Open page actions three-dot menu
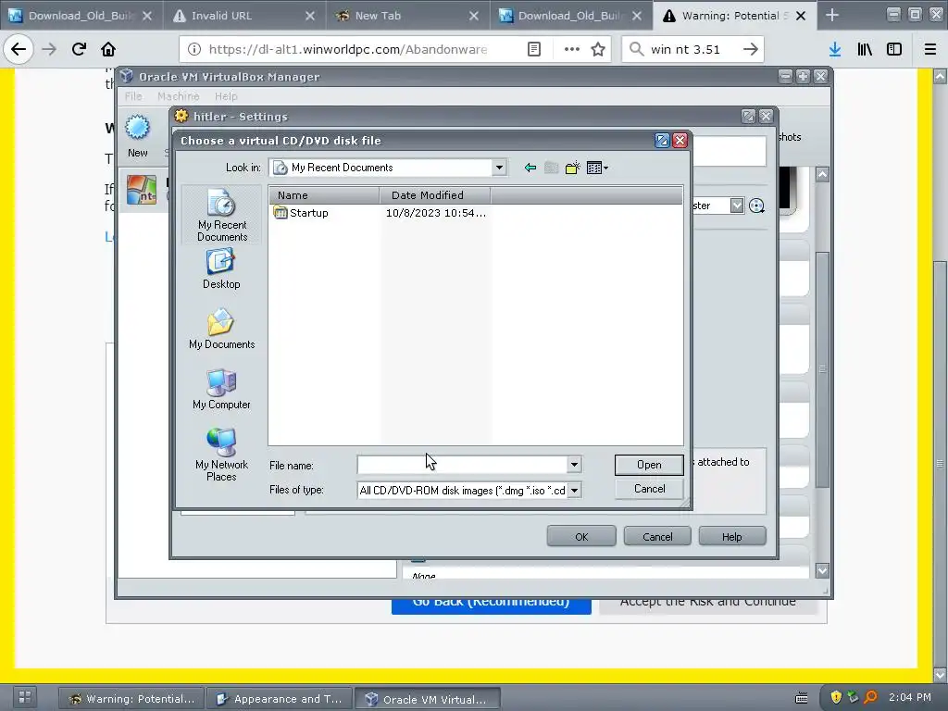The width and height of the screenshot is (948, 711). [572, 49]
